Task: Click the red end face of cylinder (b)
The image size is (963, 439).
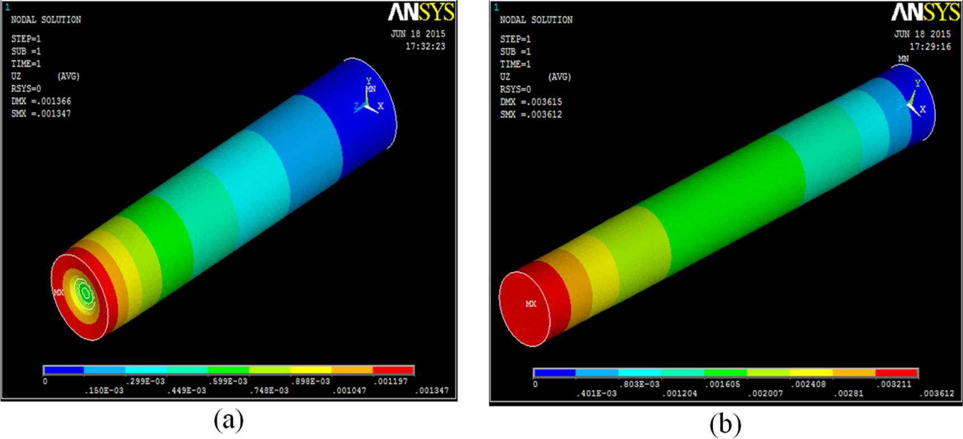Action: 525,309
